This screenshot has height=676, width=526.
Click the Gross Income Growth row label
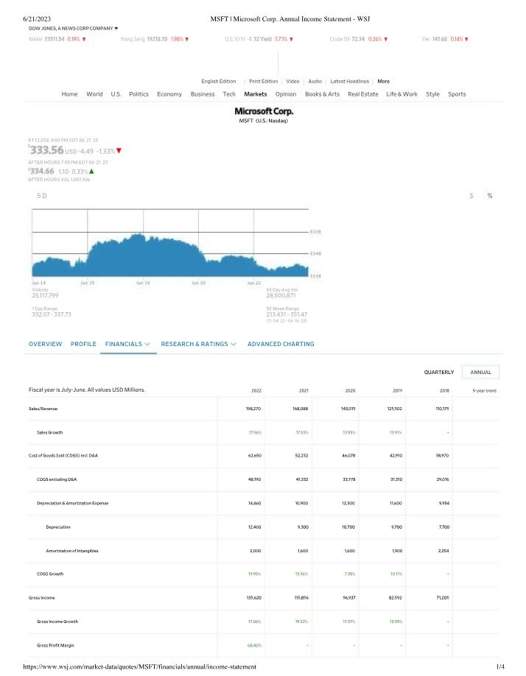click(x=57, y=622)
